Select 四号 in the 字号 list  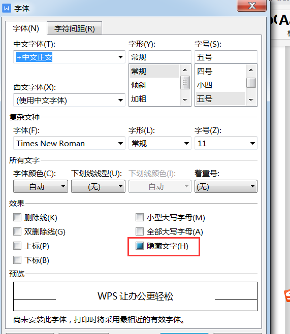[x=220, y=71]
